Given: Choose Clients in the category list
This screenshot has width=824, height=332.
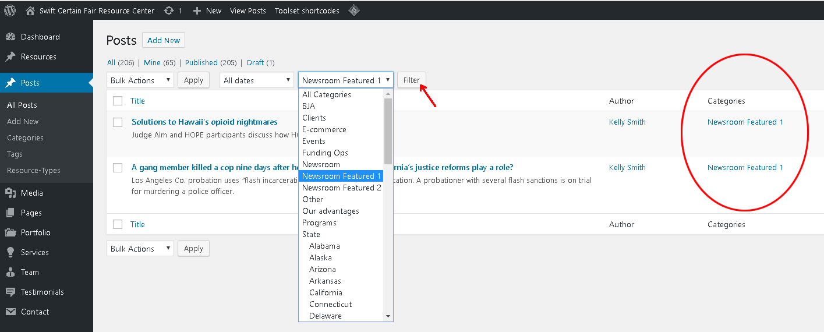Looking at the screenshot, I should coord(341,118).
